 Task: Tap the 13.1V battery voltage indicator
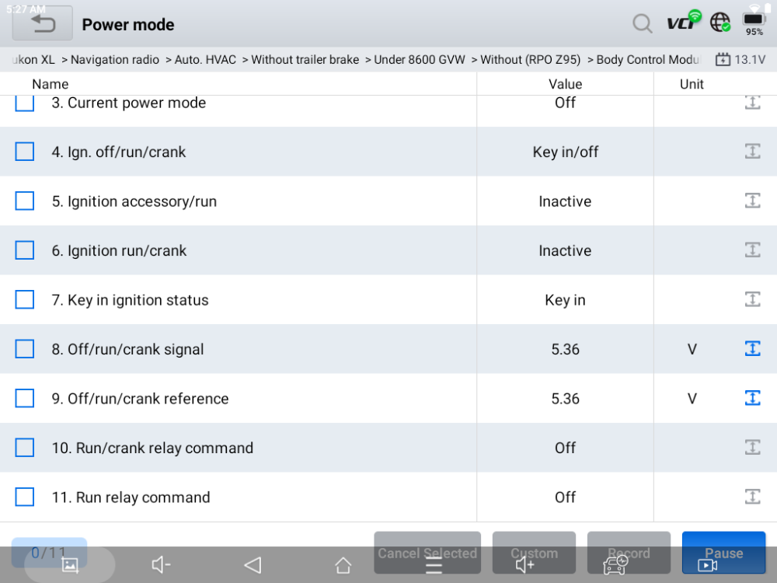[740, 60]
